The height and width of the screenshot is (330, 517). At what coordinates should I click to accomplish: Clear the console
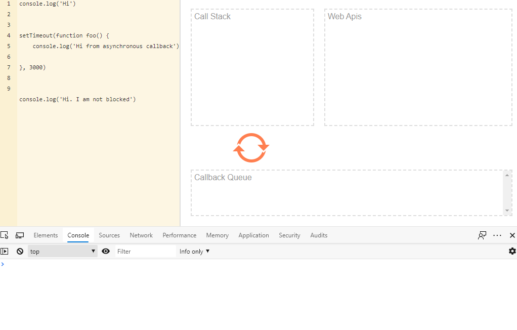tap(20, 251)
